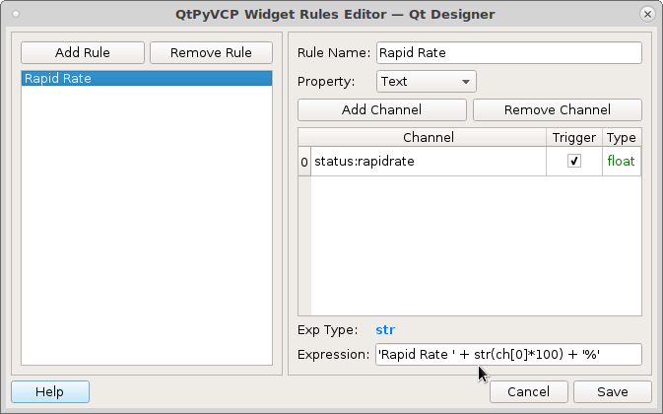The image size is (663, 414).
Task: Open the Property dropdown showing Text
Action: point(427,81)
